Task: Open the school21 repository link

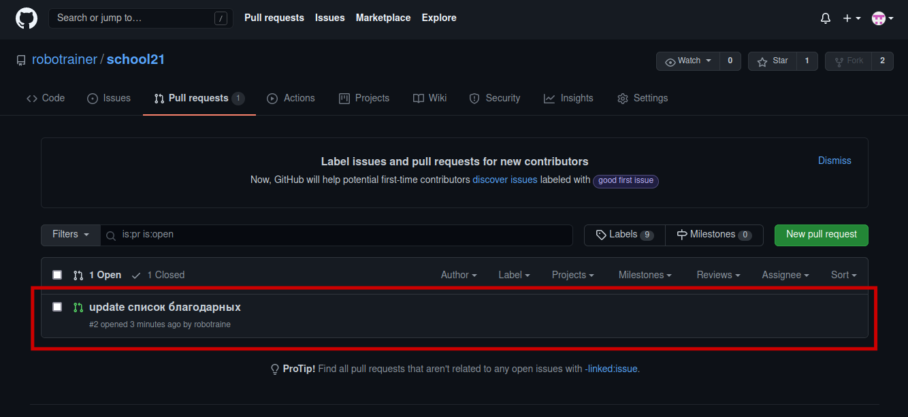Action: [135, 60]
